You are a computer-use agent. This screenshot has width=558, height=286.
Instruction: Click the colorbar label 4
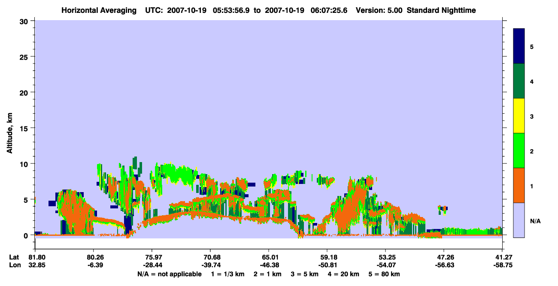tap(532, 81)
